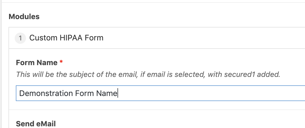
Task: Click the word Form inside the input
Action: (x=84, y=93)
